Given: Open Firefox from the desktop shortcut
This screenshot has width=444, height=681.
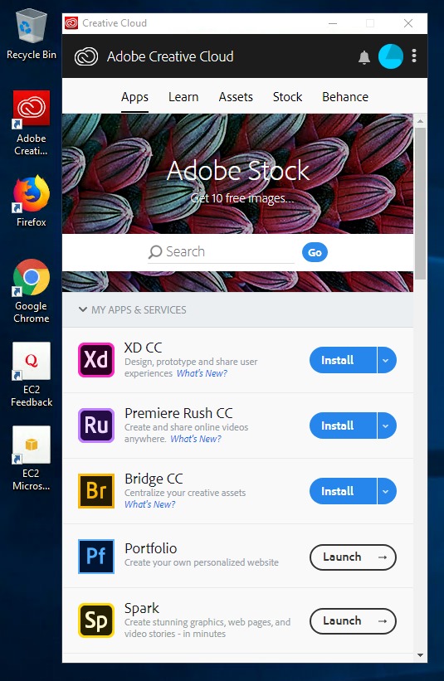Looking at the screenshot, I should (x=32, y=201).
